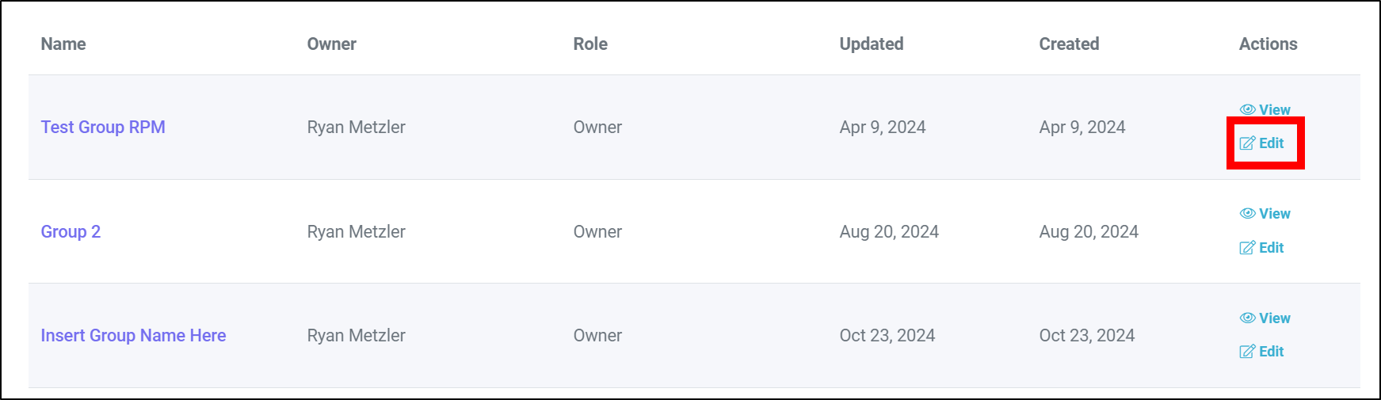Viewport: 1381px width, 400px height.
Task: Select the Edit text for Insert Group Name Here
Action: click(1272, 352)
